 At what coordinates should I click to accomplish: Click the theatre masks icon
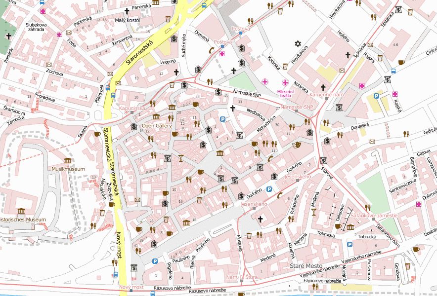[x=297, y=145]
